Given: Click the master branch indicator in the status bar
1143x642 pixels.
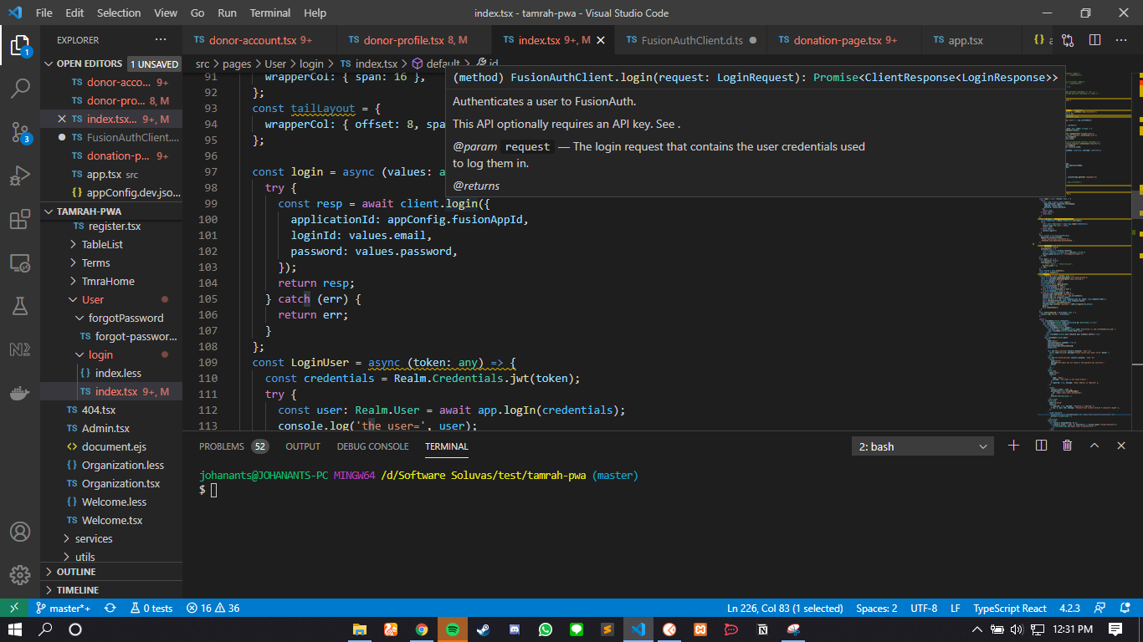Looking at the screenshot, I should 64,608.
